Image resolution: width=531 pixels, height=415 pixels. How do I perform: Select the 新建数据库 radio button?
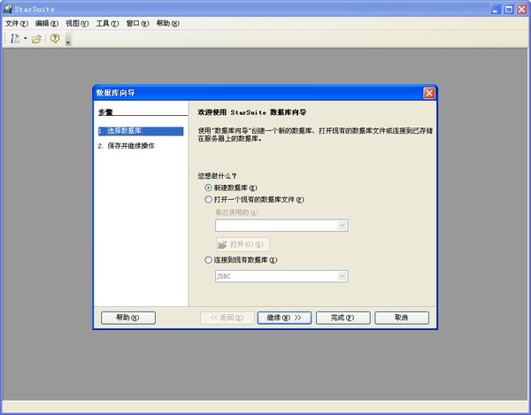click(208, 188)
